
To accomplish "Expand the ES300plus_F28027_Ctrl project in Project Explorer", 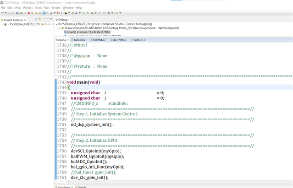I will coord(2,24).
